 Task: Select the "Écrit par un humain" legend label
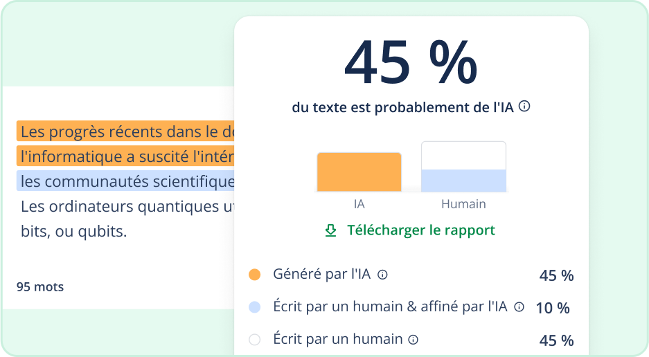pos(337,339)
